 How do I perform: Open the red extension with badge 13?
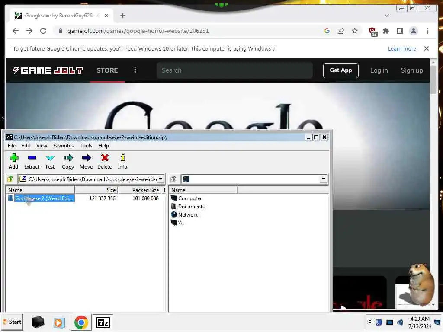[373, 31]
